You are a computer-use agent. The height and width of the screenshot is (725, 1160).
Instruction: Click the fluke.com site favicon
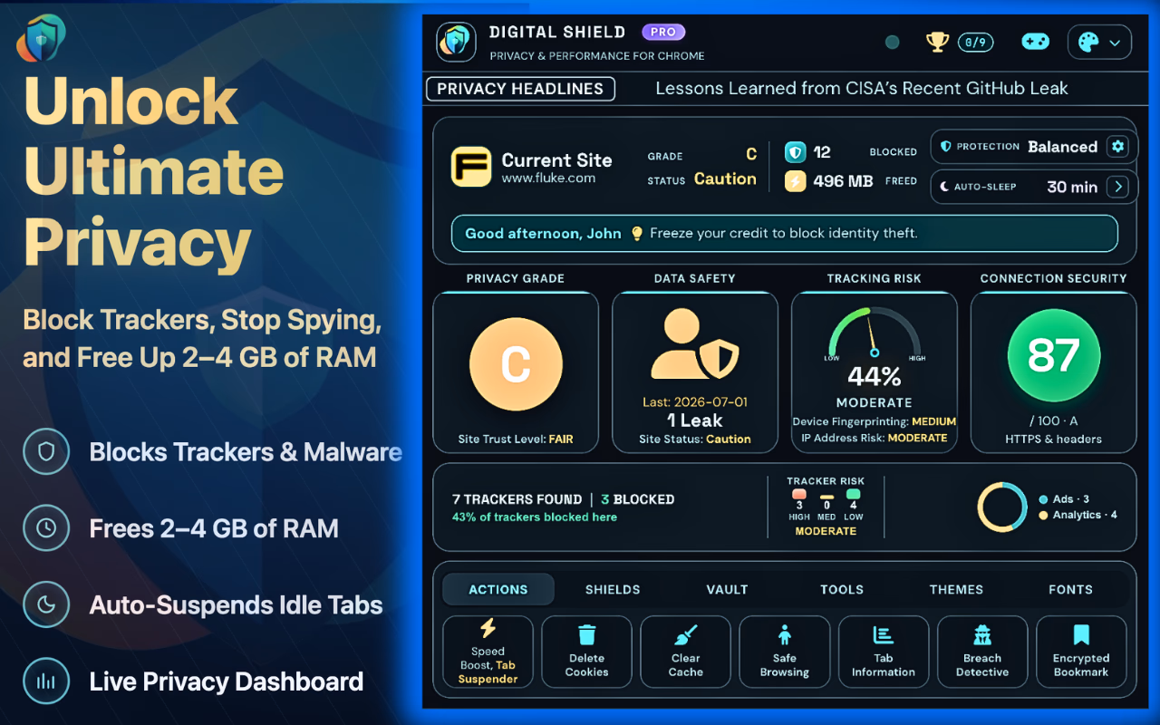[x=471, y=167]
